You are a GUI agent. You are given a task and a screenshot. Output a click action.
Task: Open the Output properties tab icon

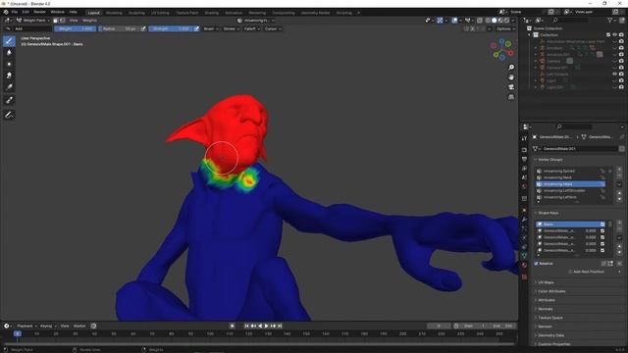[524, 159]
